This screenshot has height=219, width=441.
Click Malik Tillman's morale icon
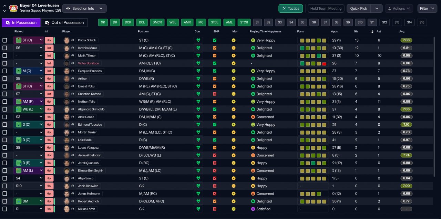(x=234, y=56)
